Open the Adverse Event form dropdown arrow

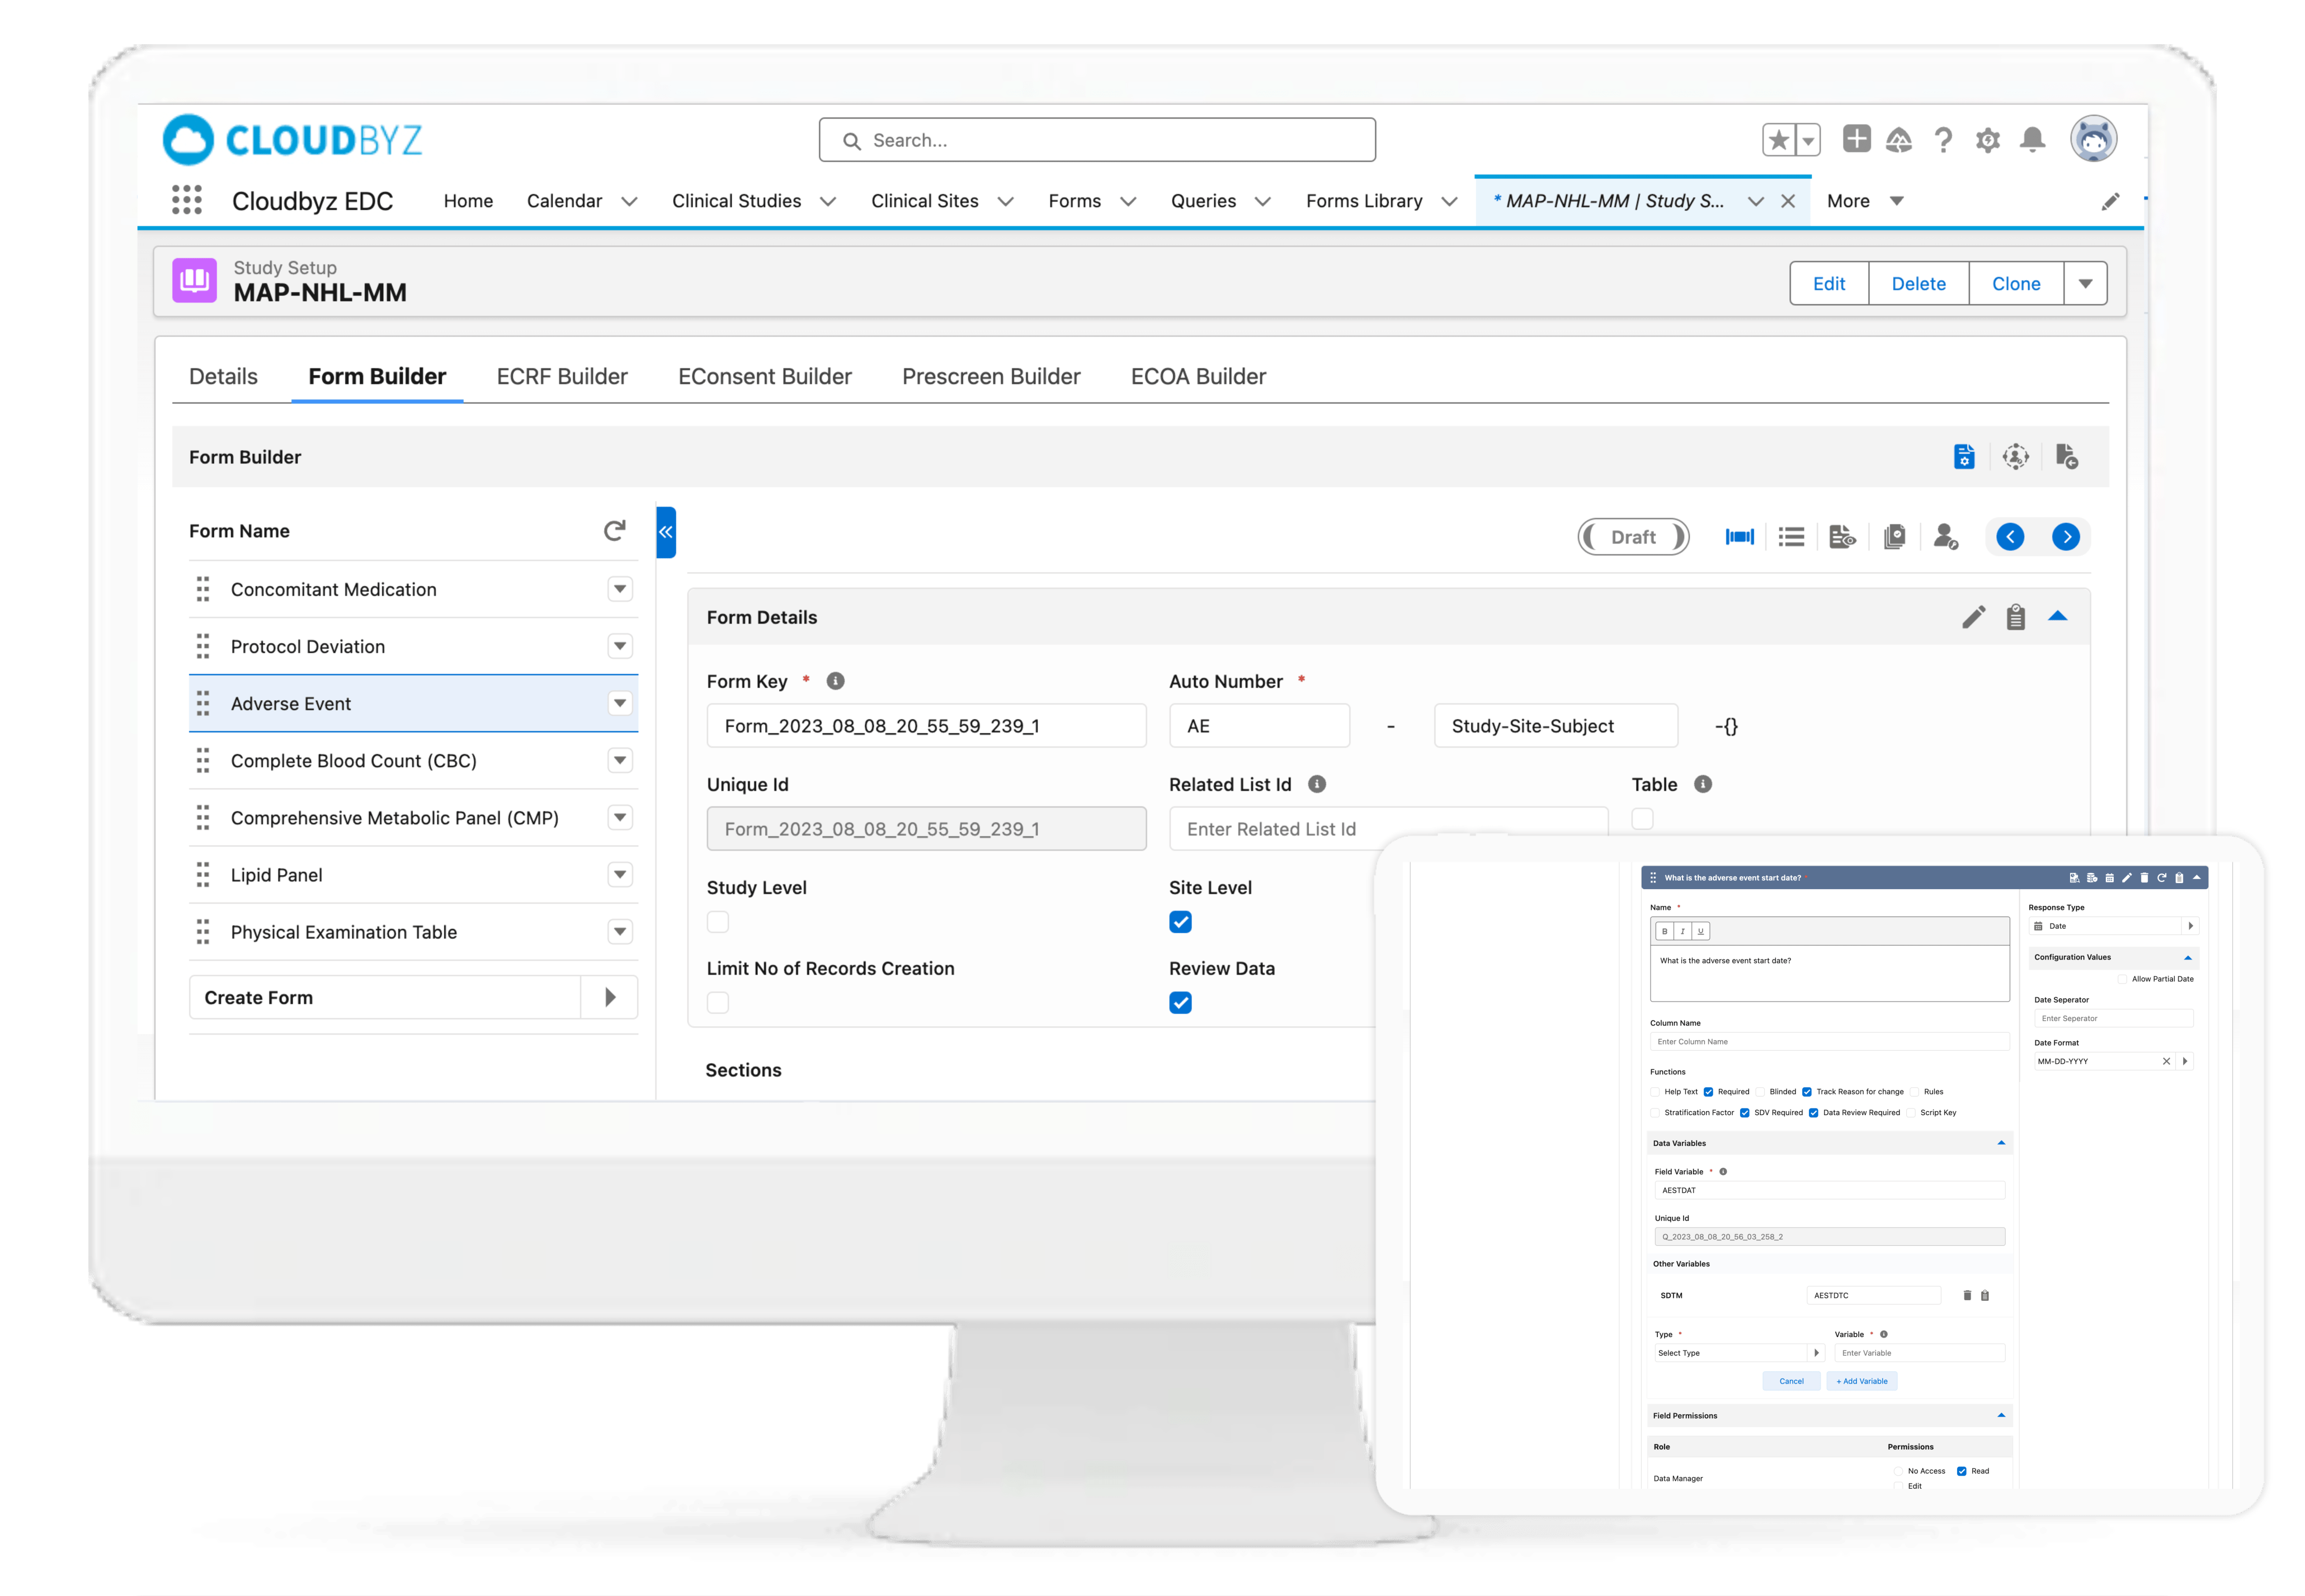tap(620, 703)
